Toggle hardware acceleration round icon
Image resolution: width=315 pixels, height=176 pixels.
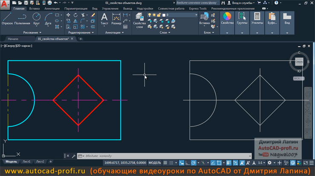click(x=293, y=163)
